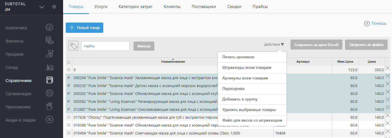Click the Финансы coins icon
Screen dimensions: 392x138
pyautogui.click(x=49, y=41)
